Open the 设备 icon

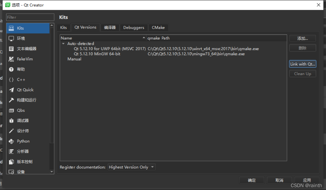pos(11,172)
